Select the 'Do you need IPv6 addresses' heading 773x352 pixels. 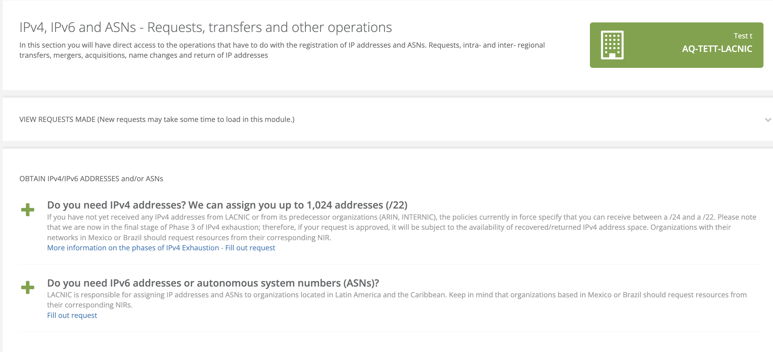213,283
